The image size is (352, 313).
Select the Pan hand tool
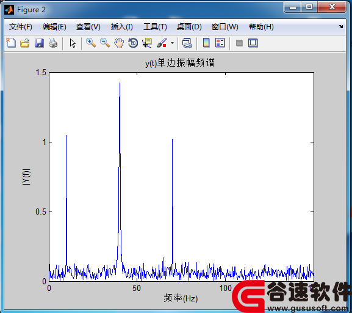pos(119,43)
